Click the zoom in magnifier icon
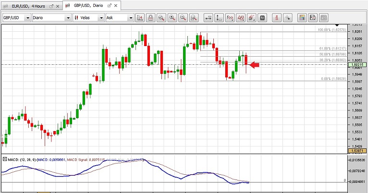 click(x=172, y=18)
